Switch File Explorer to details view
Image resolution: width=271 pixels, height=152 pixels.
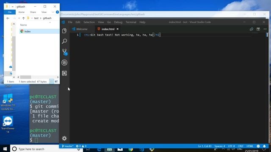pos(52,81)
